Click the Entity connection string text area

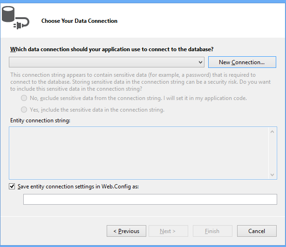pos(139,152)
